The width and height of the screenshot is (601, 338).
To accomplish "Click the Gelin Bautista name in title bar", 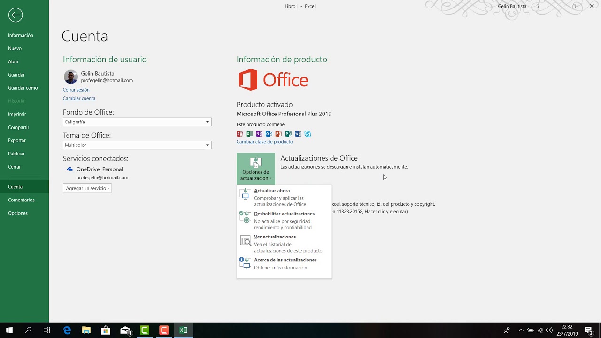I will tap(512, 6).
